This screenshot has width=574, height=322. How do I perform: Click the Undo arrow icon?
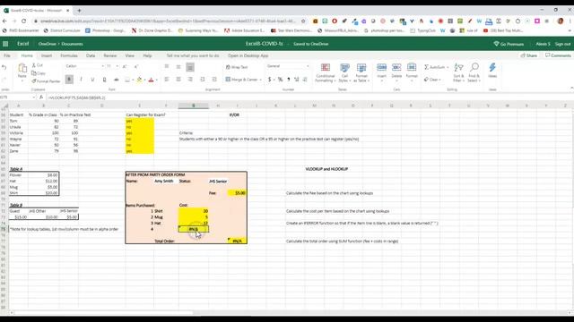pyautogui.click(x=4, y=68)
